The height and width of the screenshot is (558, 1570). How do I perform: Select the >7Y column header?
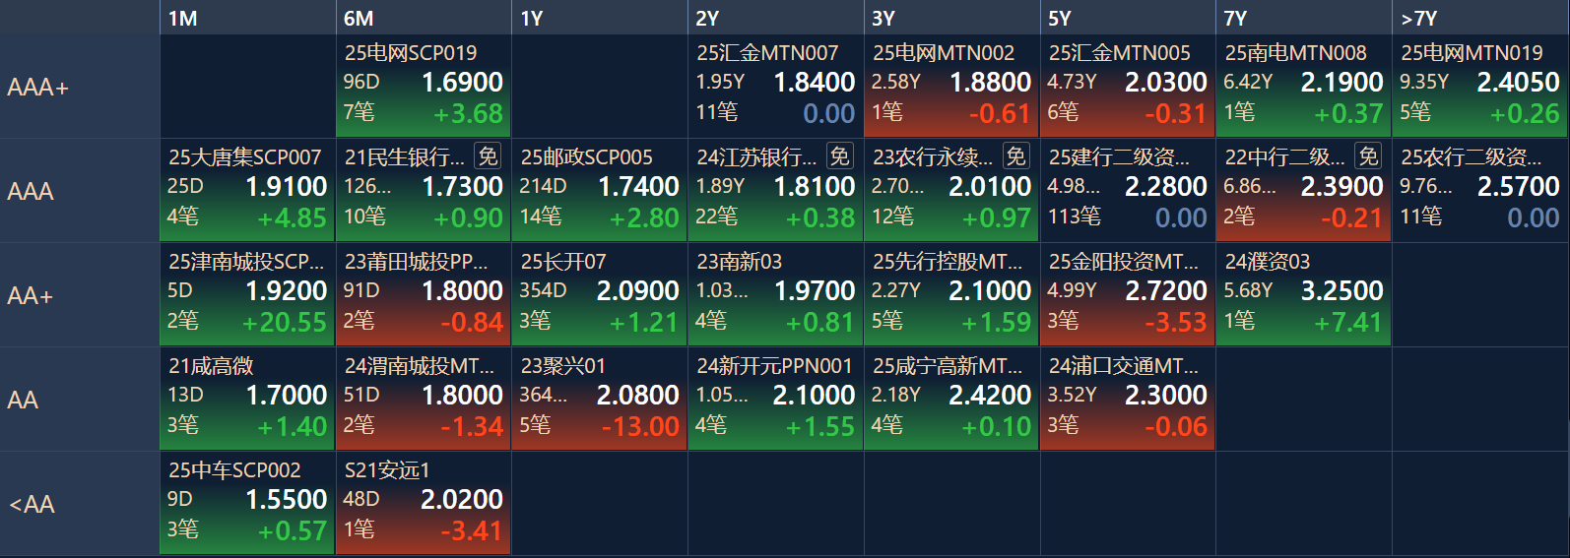pos(1481,18)
